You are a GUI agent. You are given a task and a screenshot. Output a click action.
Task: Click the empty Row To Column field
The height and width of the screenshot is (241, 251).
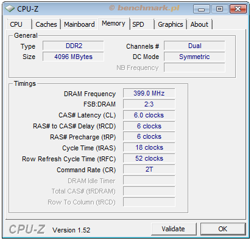pyautogui.click(x=149, y=202)
